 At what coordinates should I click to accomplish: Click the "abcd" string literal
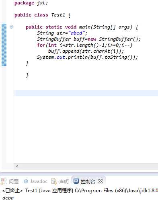point(76,33)
